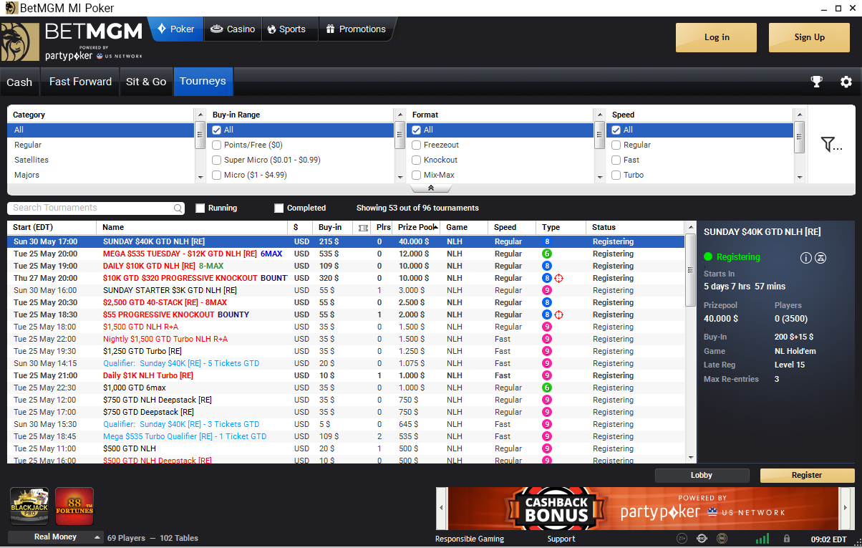Click the 8-max badge on SUNDAY $40K row

coord(547,241)
